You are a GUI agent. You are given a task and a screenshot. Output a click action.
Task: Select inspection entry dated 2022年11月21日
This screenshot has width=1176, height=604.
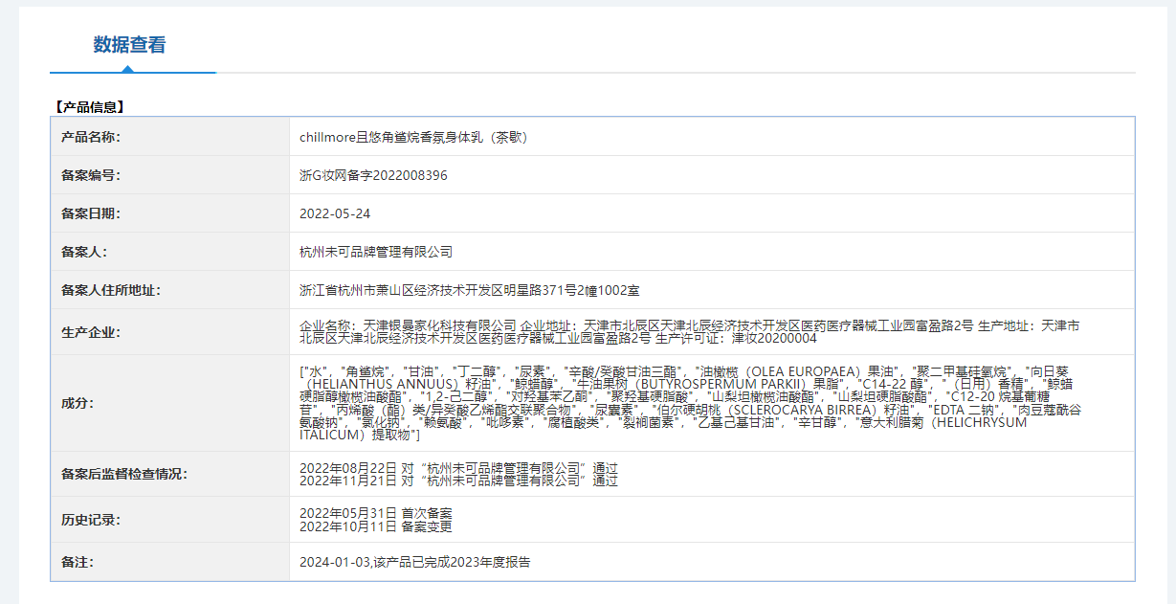[459, 481]
